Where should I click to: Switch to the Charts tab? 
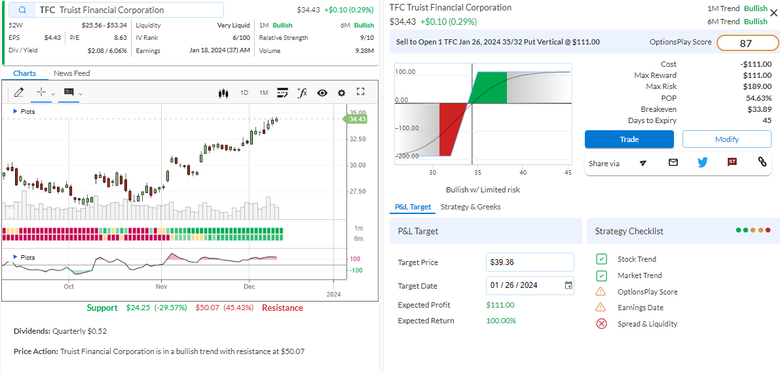pos(24,73)
